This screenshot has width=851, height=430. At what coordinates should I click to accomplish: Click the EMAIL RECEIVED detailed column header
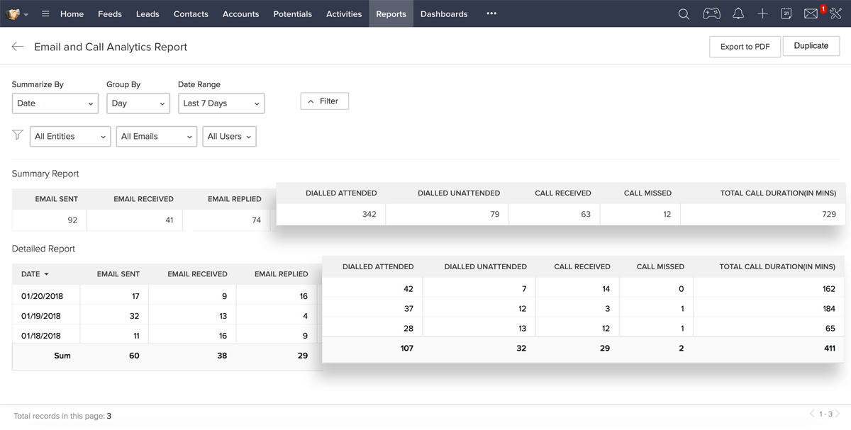pos(197,274)
